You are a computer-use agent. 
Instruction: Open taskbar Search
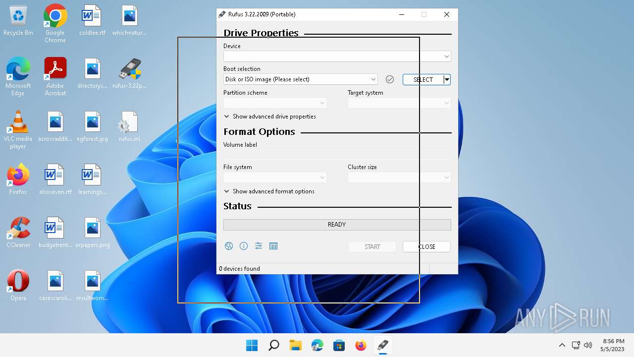point(273,345)
